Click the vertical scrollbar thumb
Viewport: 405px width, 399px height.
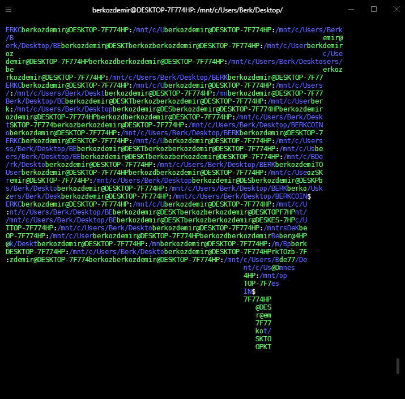398,366
